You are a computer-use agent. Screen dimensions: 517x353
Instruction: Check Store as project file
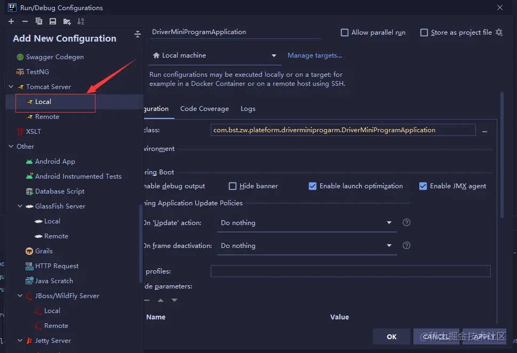click(x=424, y=33)
